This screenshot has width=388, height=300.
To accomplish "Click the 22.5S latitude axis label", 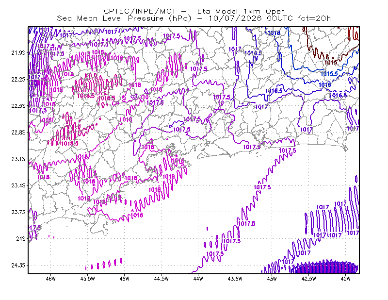I will pyautogui.click(x=18, y=106).
